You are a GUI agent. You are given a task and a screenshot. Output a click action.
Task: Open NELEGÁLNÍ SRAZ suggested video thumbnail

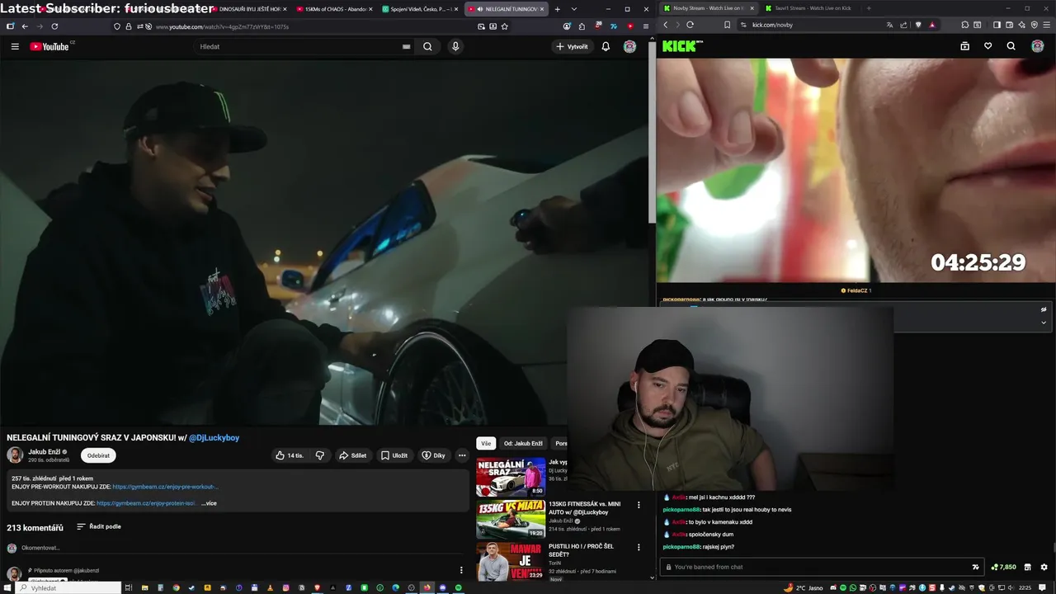511,477
